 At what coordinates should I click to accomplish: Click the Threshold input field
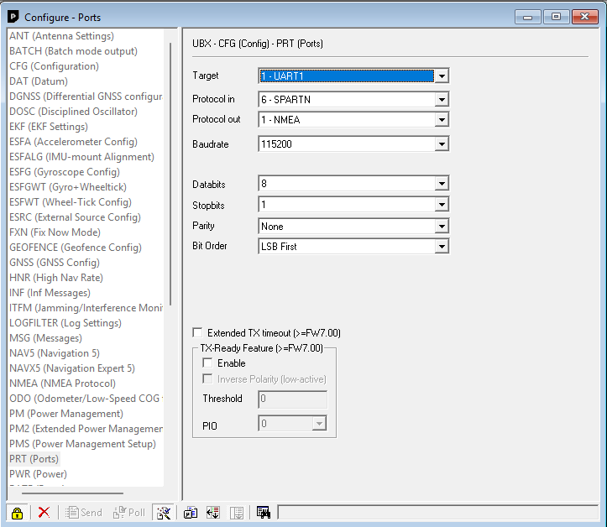pyautogui.click(x=292, y=399)
